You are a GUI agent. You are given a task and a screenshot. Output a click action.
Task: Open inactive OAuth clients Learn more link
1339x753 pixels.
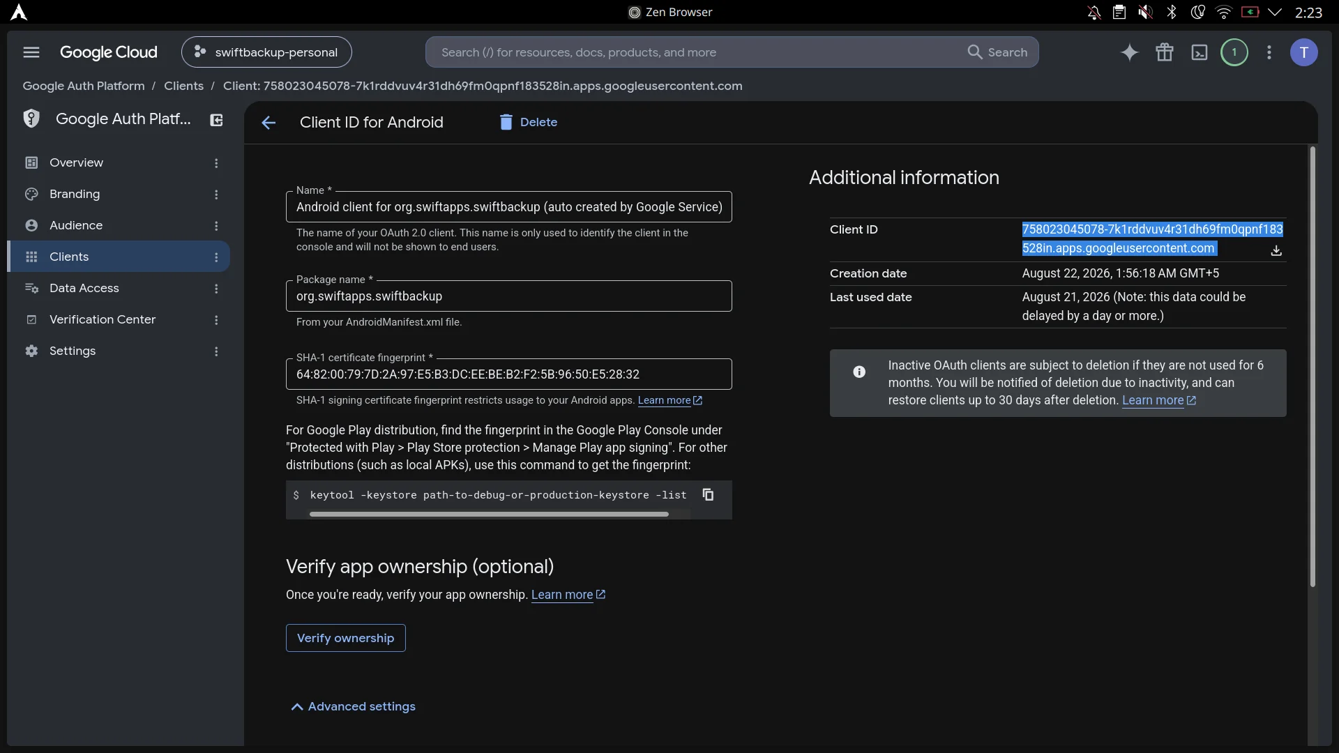pyautogui.click(x=1159, y=400)
